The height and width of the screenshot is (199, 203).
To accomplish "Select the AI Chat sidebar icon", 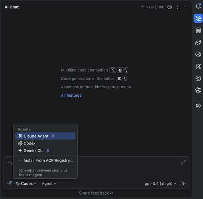I will 198,18.
